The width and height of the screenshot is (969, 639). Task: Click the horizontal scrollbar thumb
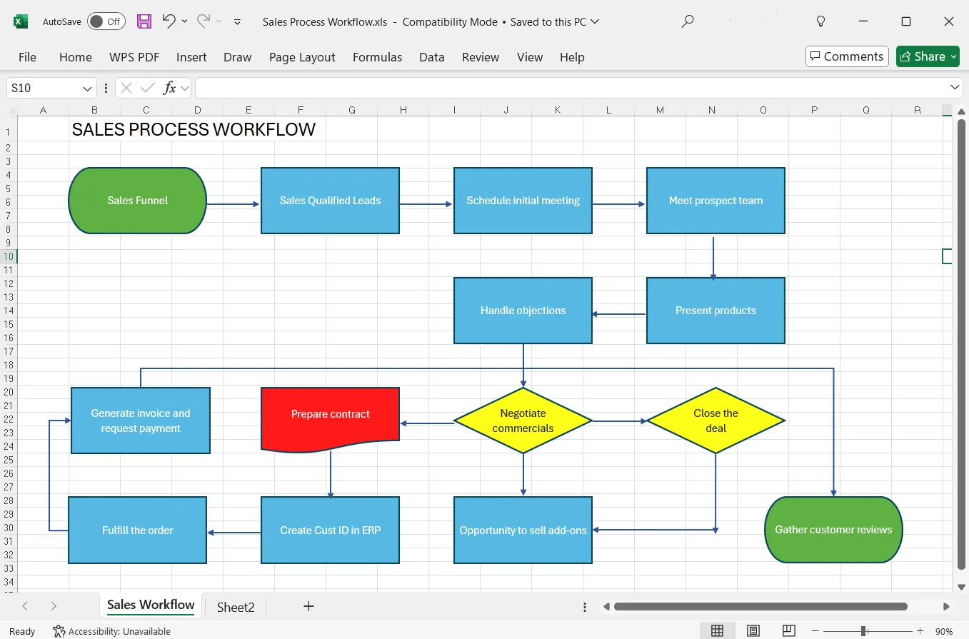(760, 607)
